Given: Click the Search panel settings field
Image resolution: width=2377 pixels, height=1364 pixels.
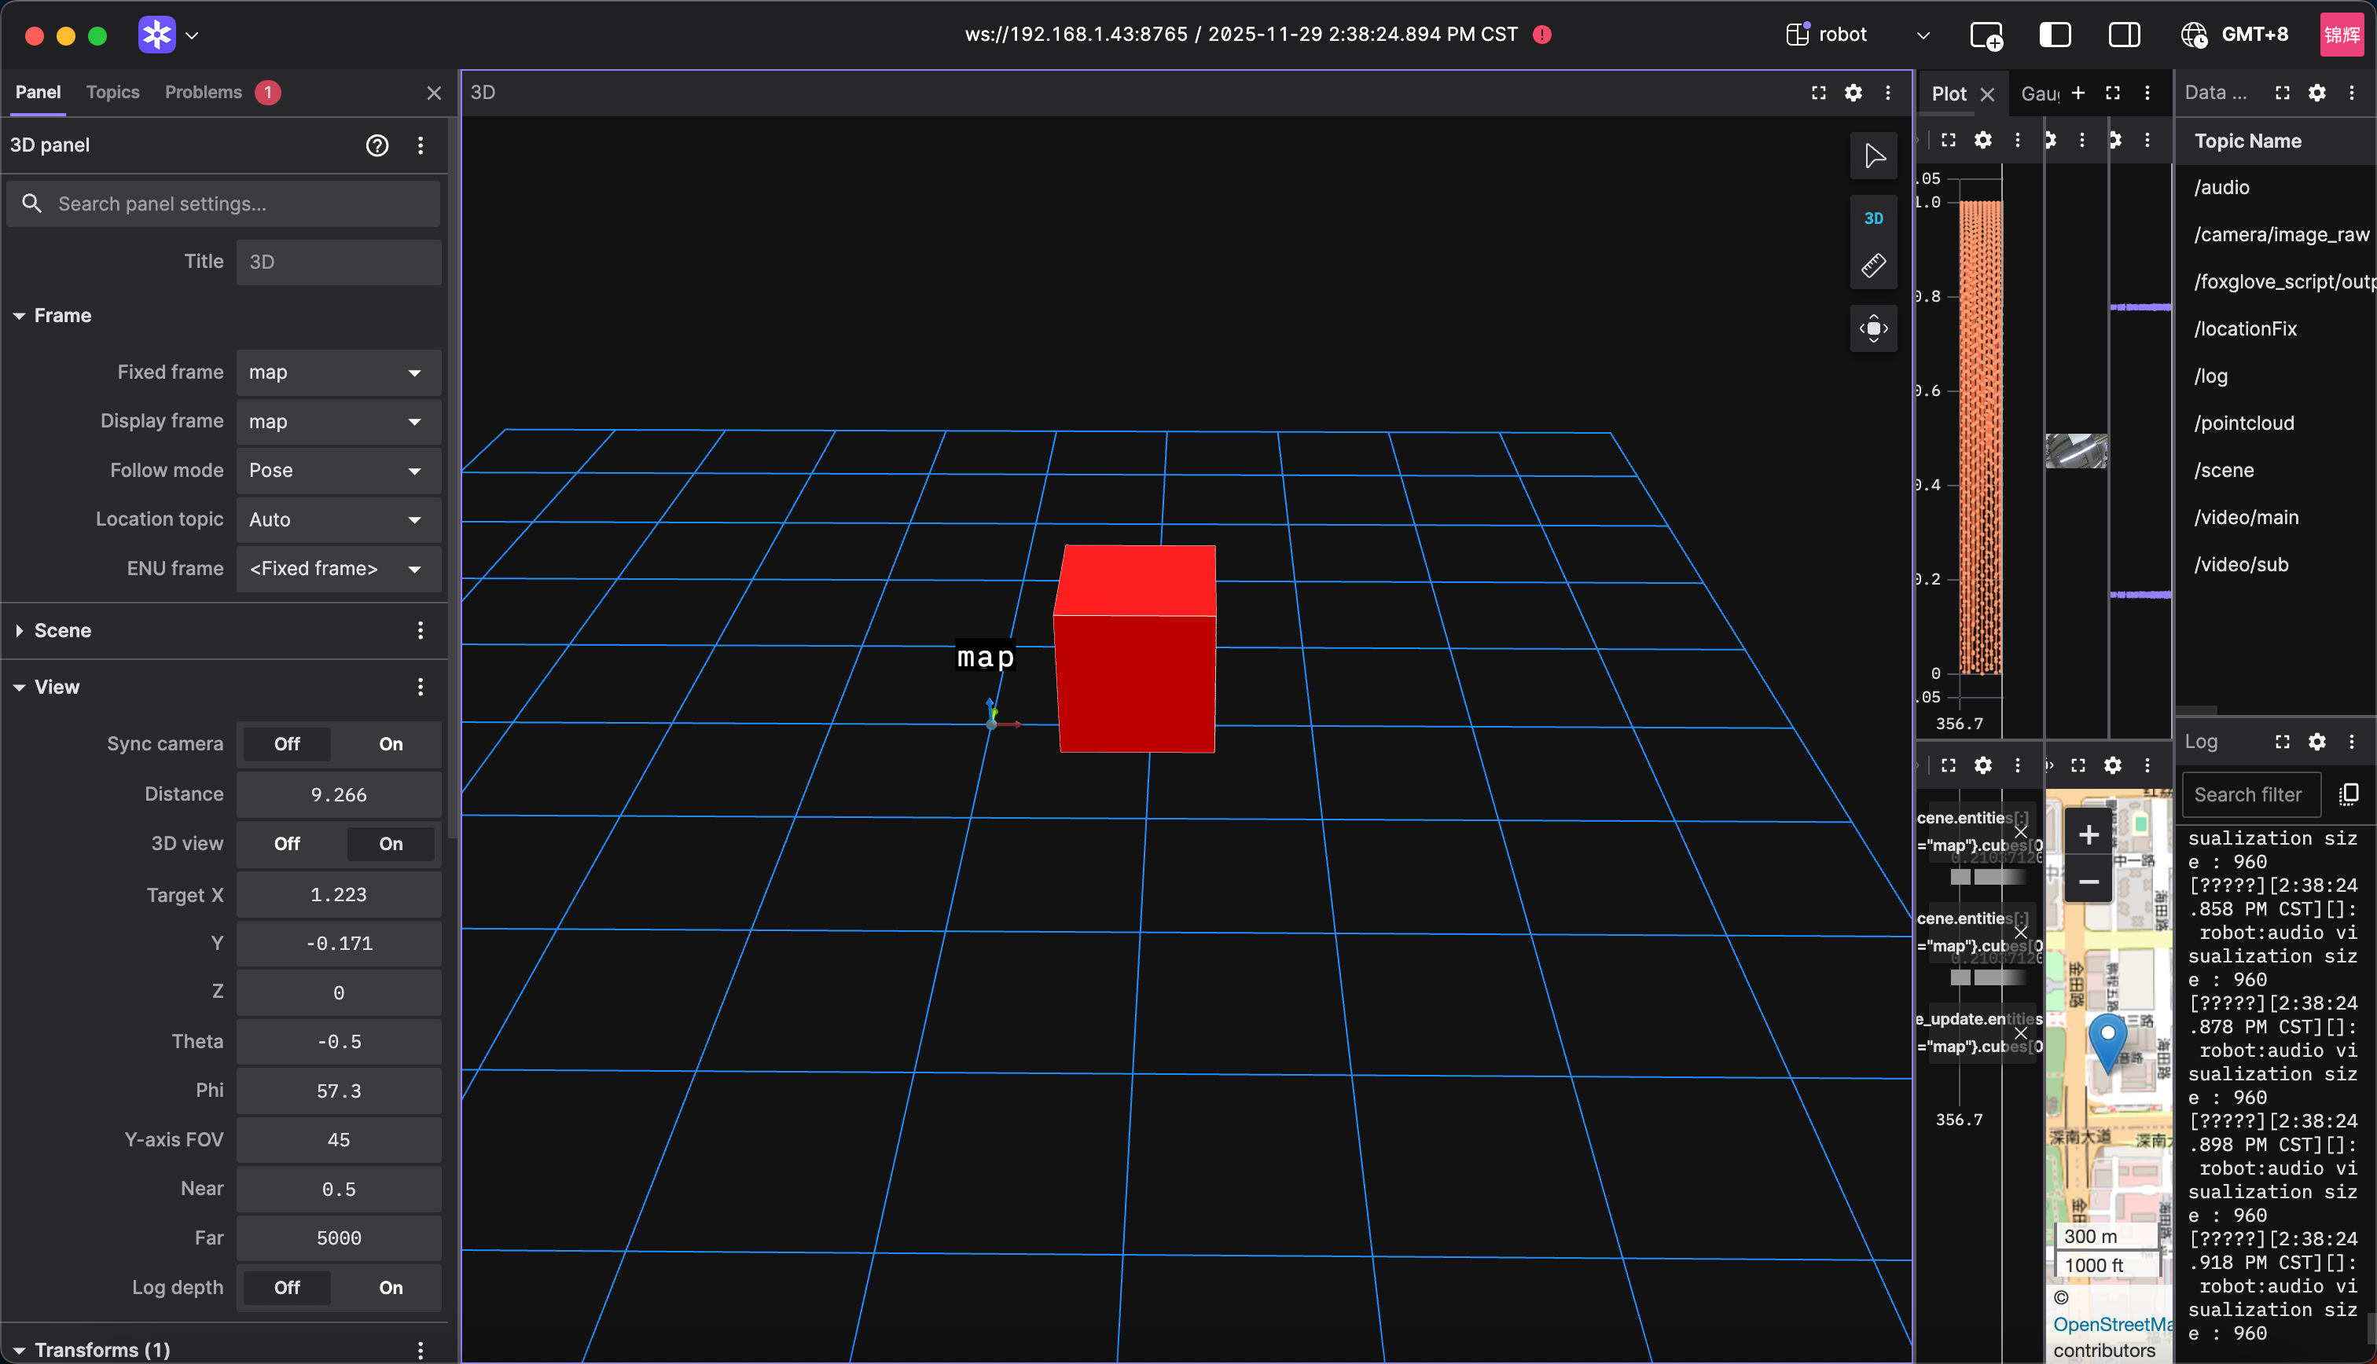Looking at the screenshot, I should click(x=225, y=204).
